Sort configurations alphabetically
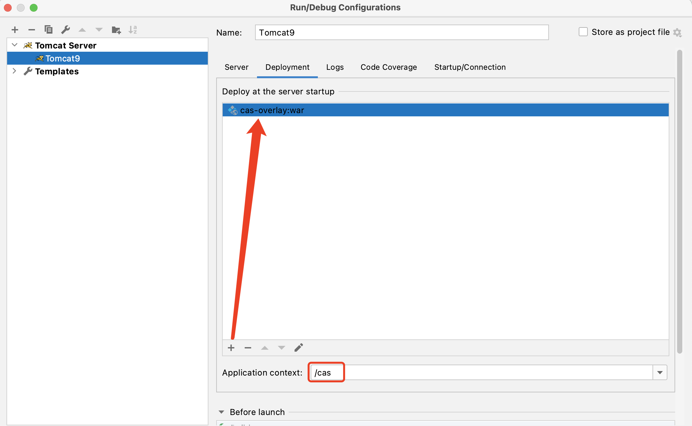 (133, 30)
